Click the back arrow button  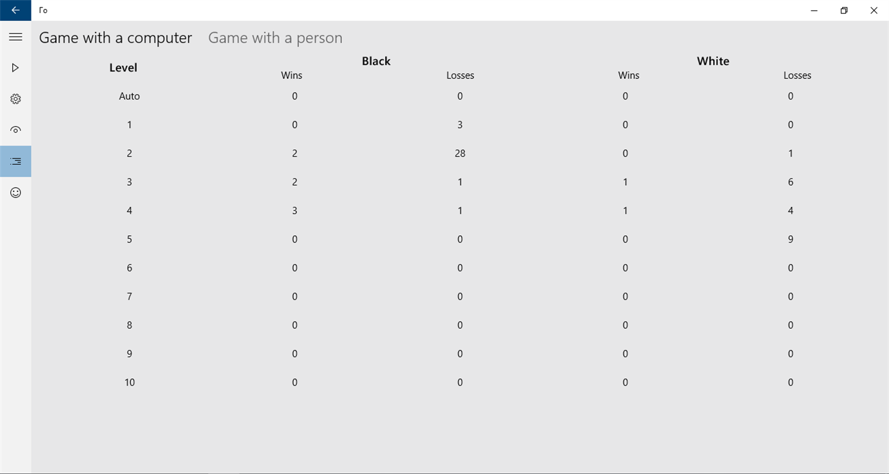click(15, 10)
